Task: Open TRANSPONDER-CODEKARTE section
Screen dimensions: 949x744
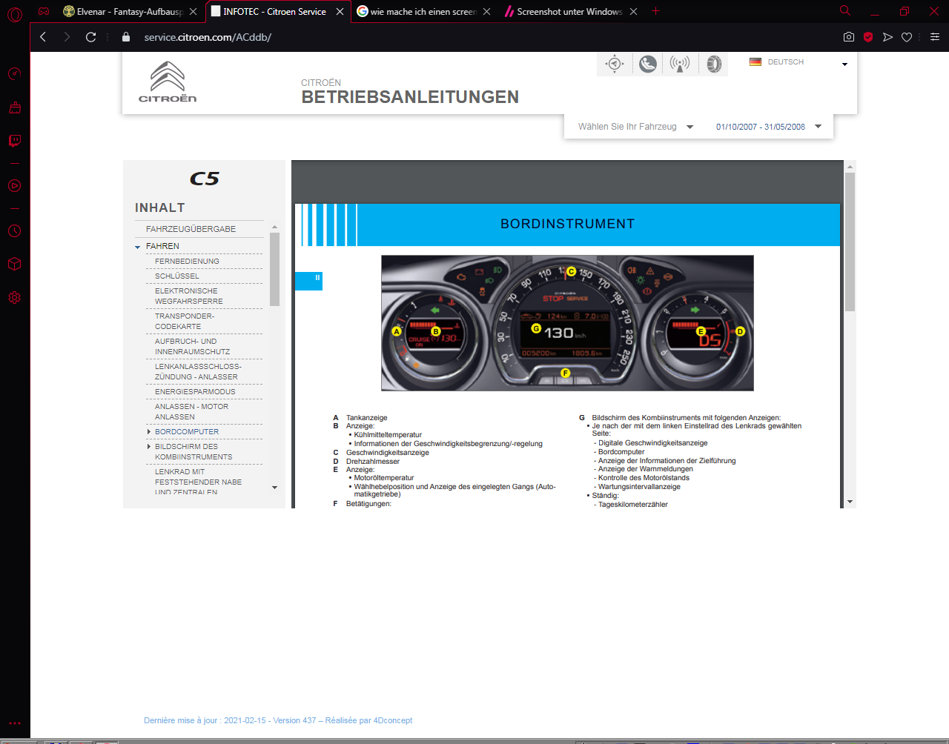Action: pyautogui.click(x=185, y=321)
